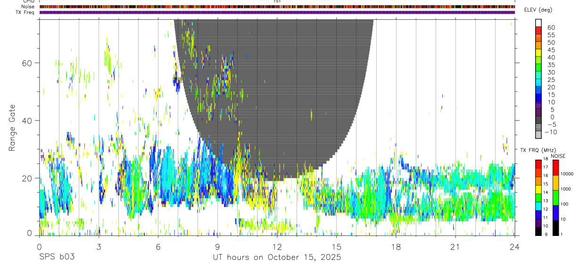Pick the orange NOISE swatch between 10000 and 1000

[x=555, y=183]
